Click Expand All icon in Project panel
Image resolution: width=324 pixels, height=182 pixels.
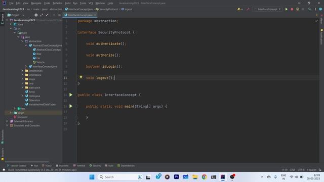click(x=42, y=15)
